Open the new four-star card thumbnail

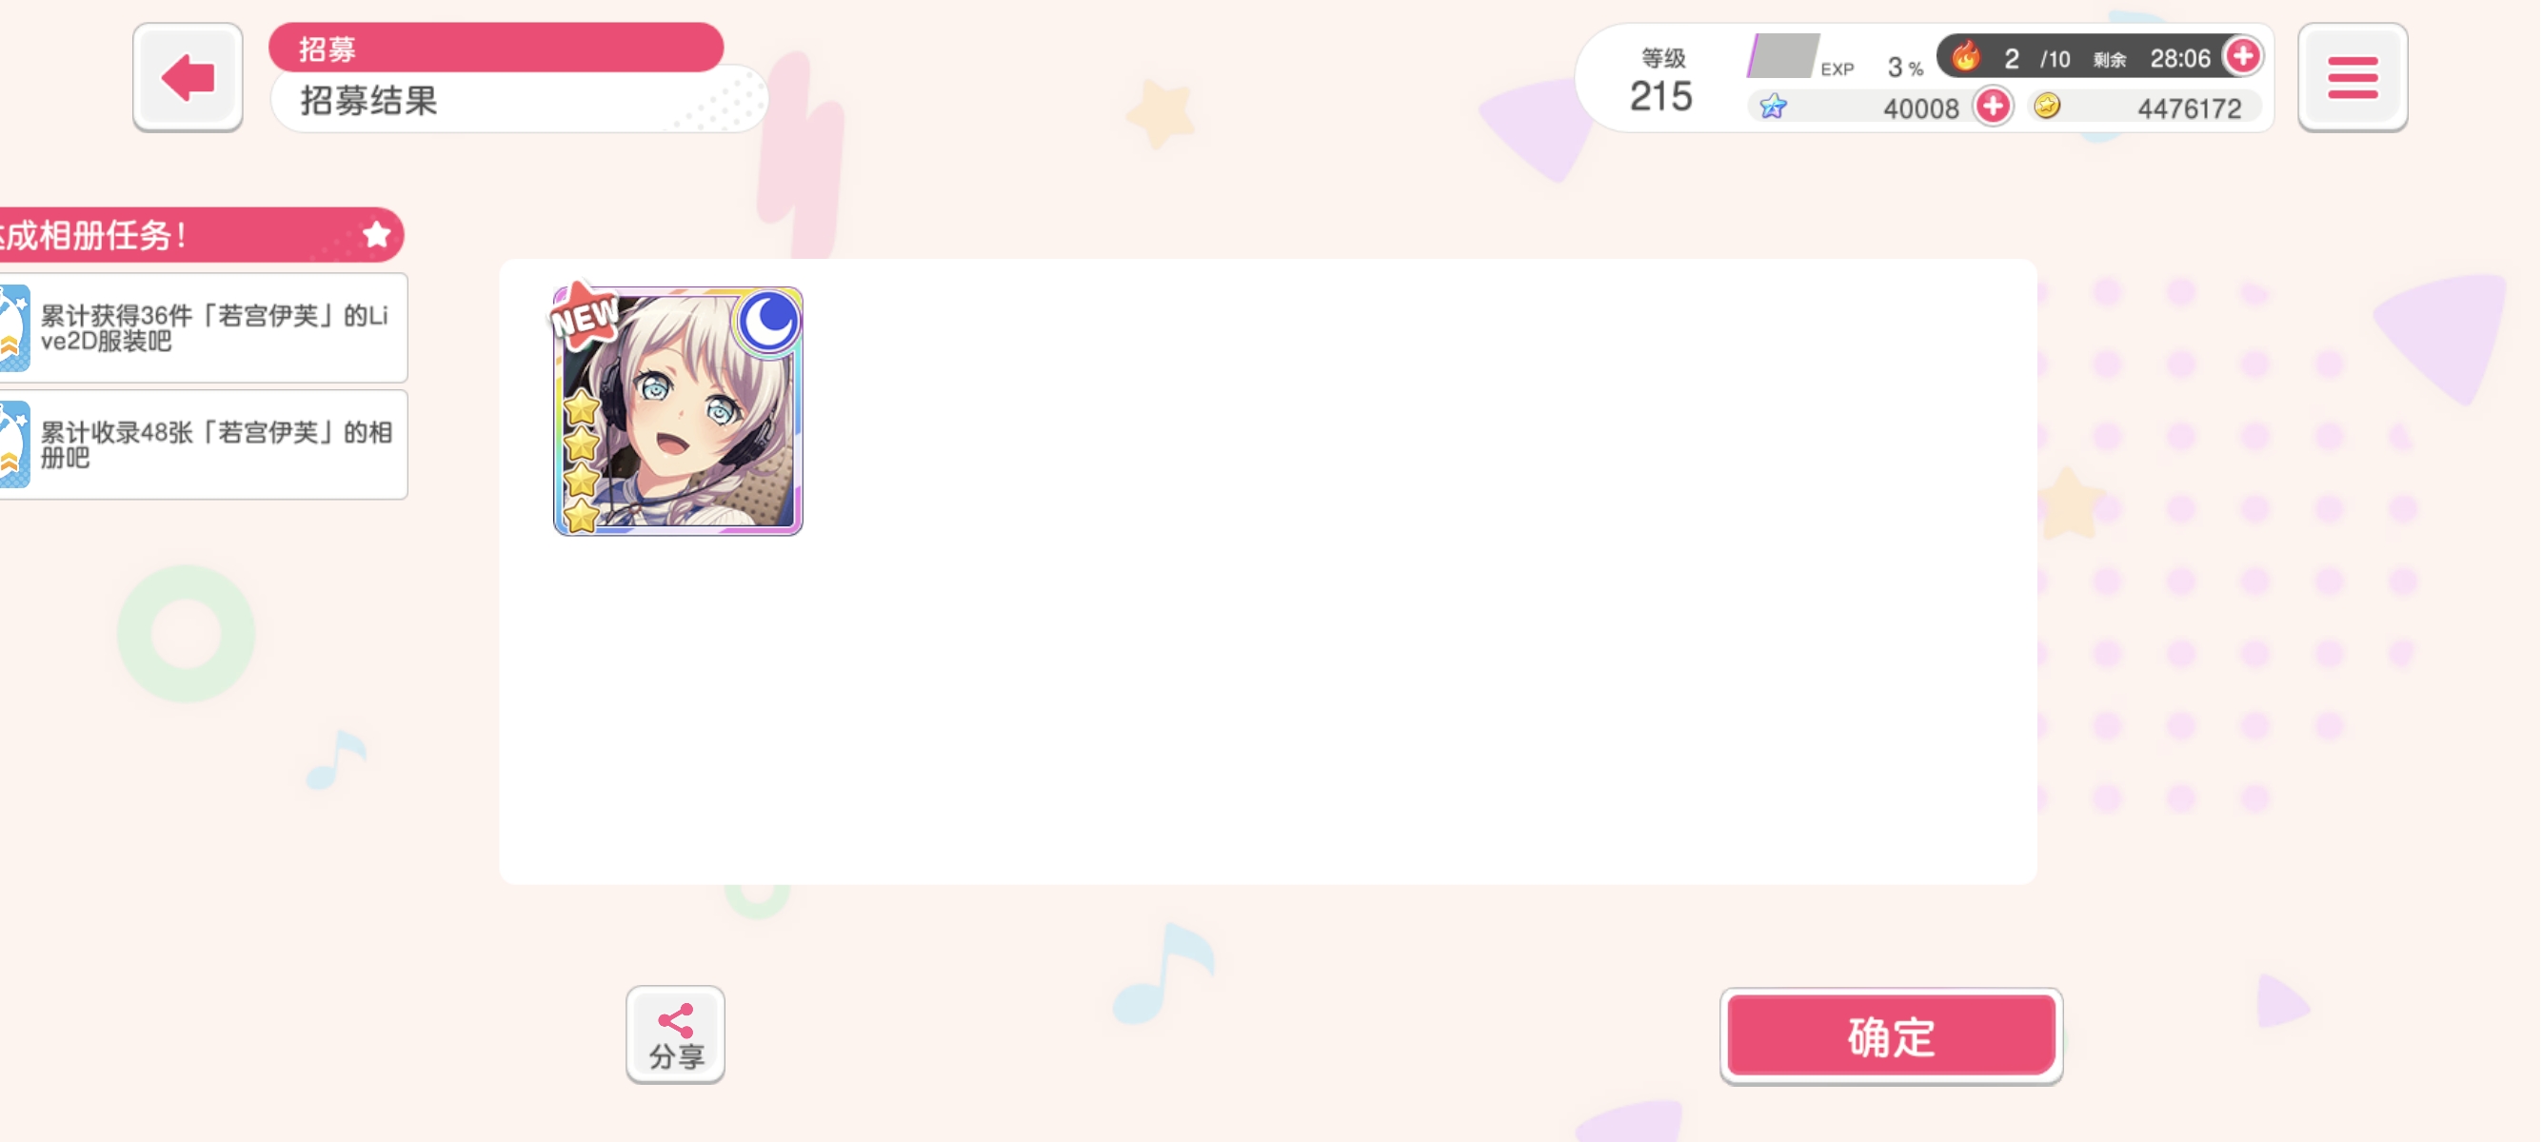click(x=678, y=410)
